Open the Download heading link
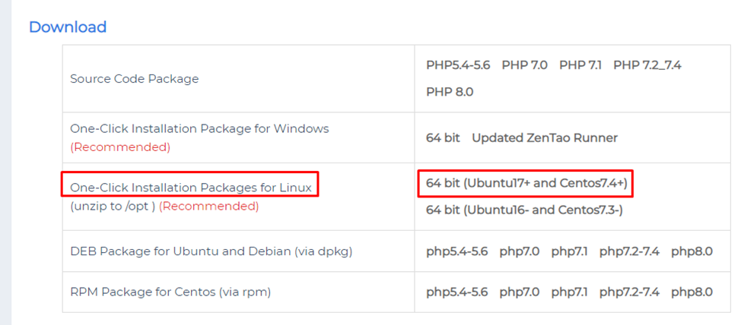 (68, 27)
